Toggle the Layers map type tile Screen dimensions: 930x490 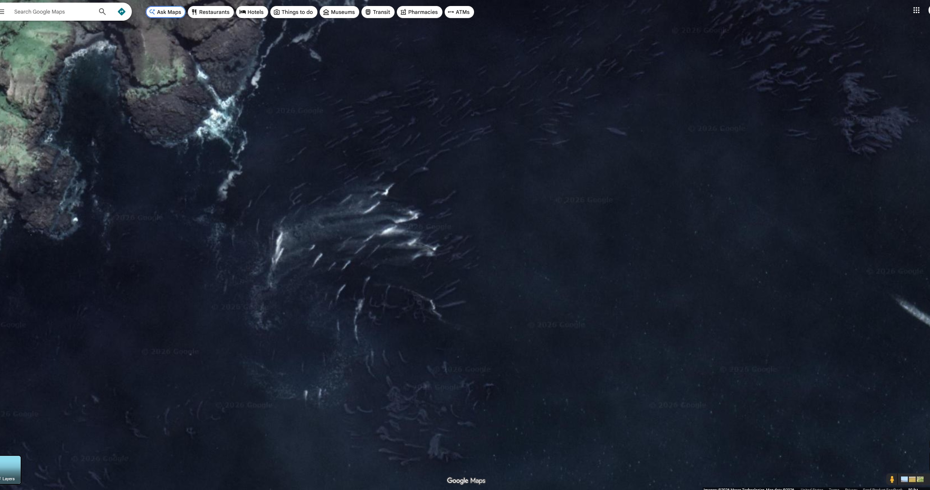[10, 470]
